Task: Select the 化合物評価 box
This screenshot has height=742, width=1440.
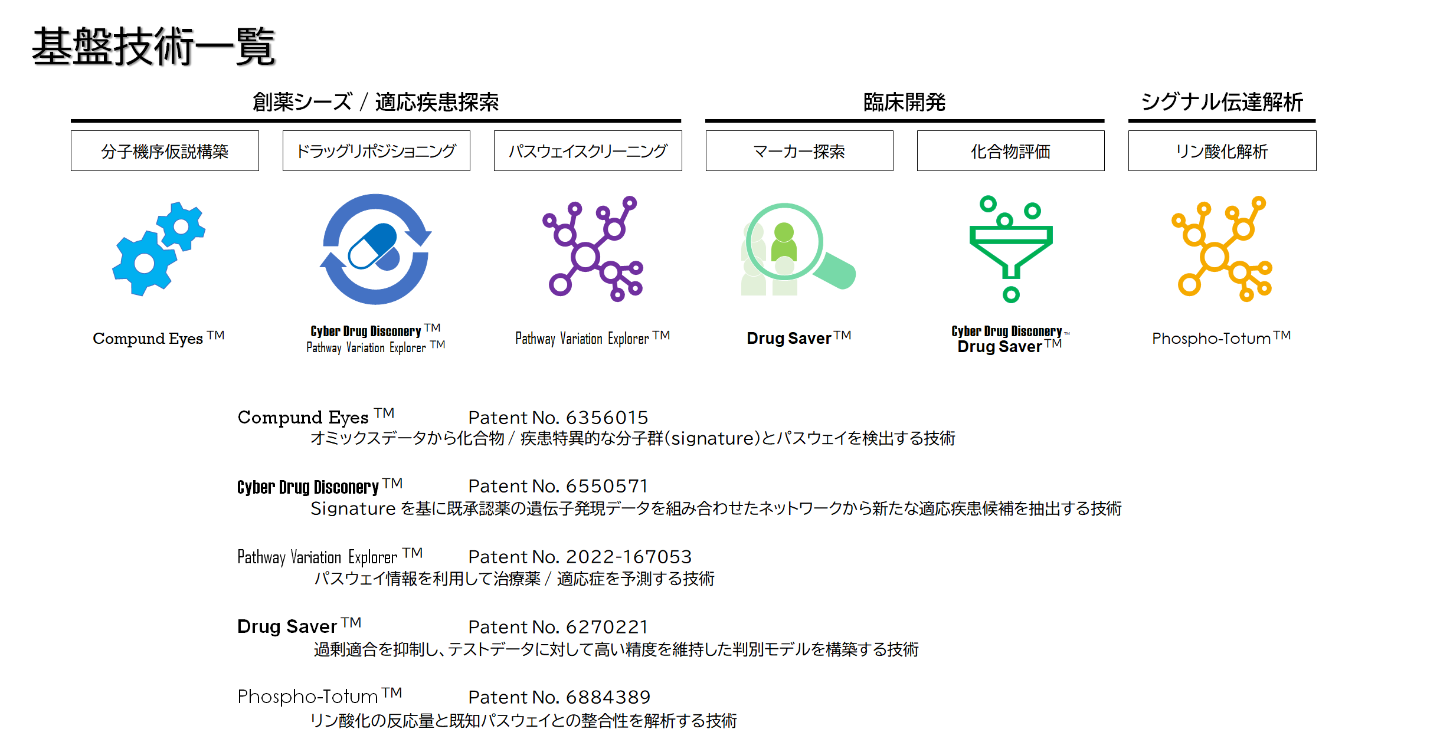Action: pos(1010,151)
